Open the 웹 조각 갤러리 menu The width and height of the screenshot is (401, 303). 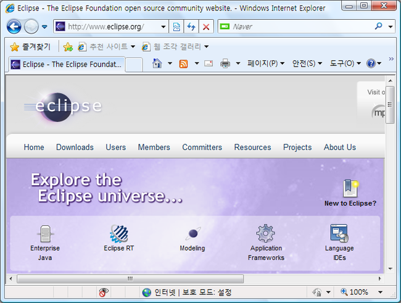click(x=175, y=47)
